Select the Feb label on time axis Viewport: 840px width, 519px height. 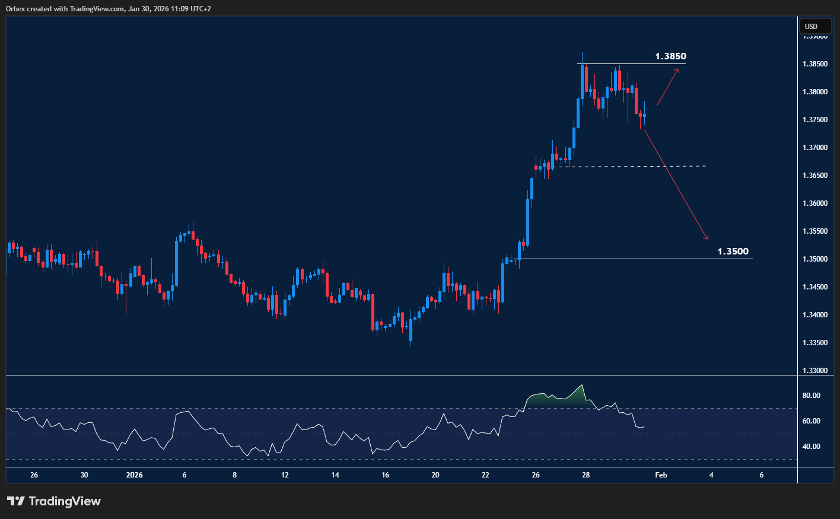click(x=661, y=475)
